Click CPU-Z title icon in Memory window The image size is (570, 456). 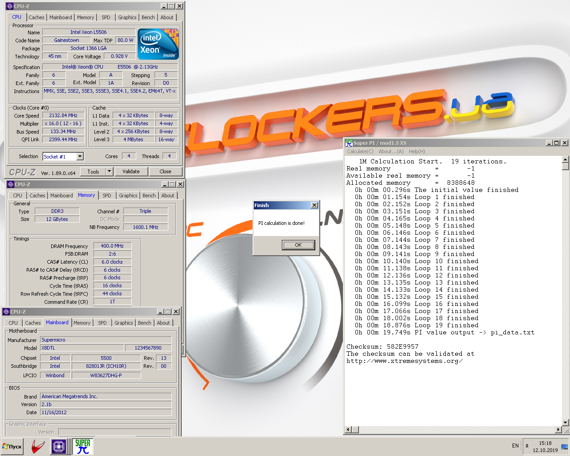tap(11, 184)
